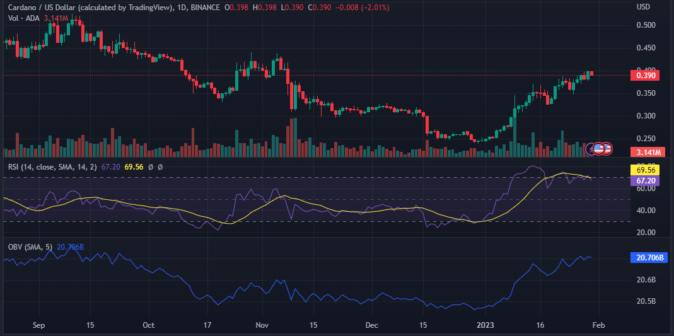
Task: Click the H0.398 high value
Action: point(266,8)
